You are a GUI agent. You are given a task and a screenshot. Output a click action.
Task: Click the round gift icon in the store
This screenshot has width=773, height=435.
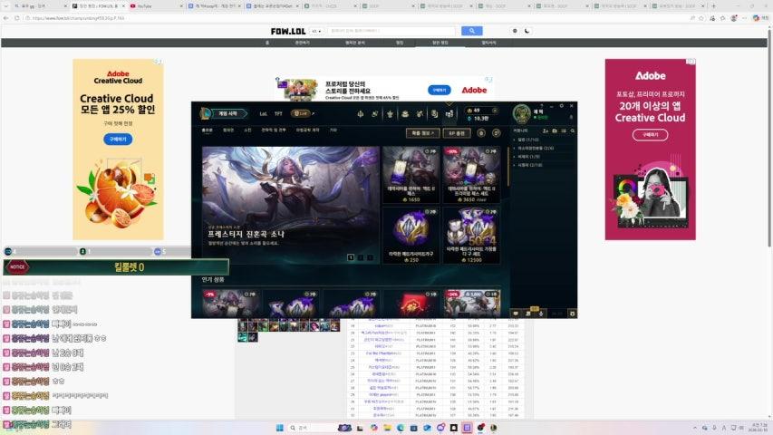481,132
